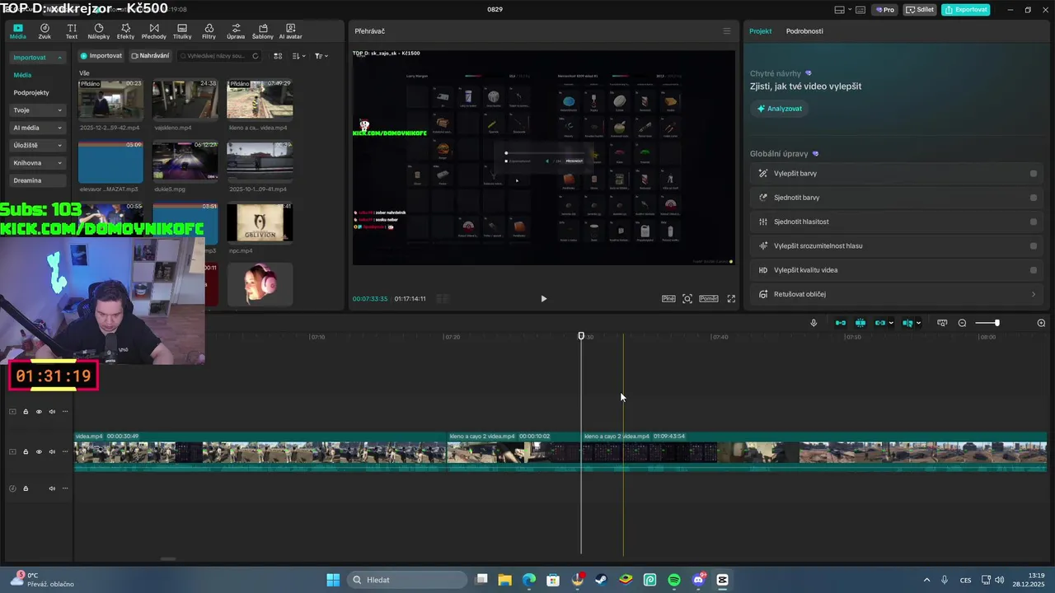
Task: Switch to the Nálepky stickers tab
Action: pos(98,31)
